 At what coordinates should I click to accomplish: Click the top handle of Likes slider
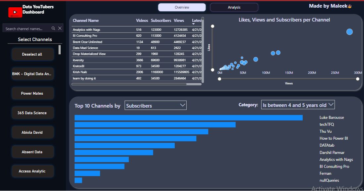pos(212,26)
